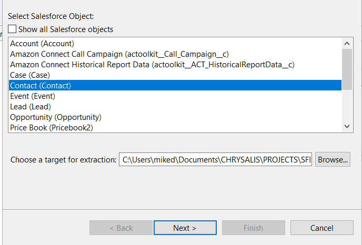Click the list scrollbar up arrow
This screenshot has height=245, width=362.
[x=347, y=43]
